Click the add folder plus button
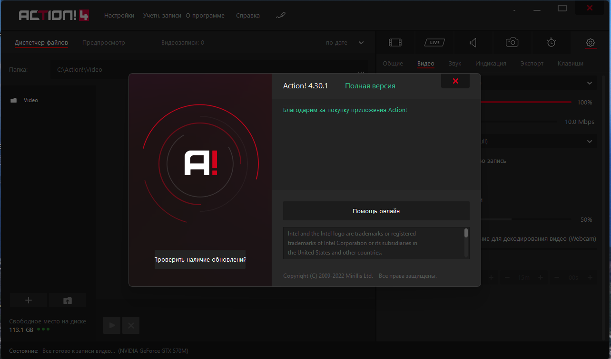Screen dimensions: 611x359 [x=29, y=300]
